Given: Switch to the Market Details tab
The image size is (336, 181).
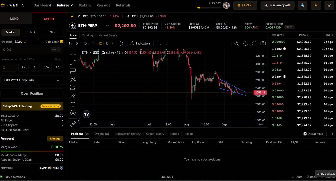Looking at the screenshot, I should tap(108, 35).
